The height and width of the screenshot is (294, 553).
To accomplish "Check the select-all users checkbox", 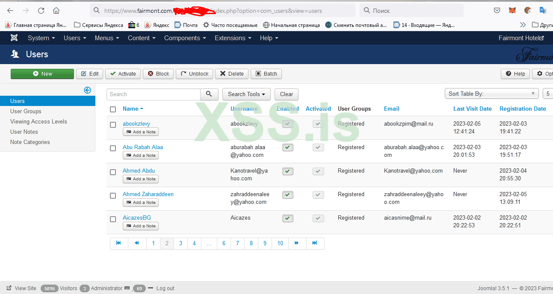I will (x=113, y=109).
